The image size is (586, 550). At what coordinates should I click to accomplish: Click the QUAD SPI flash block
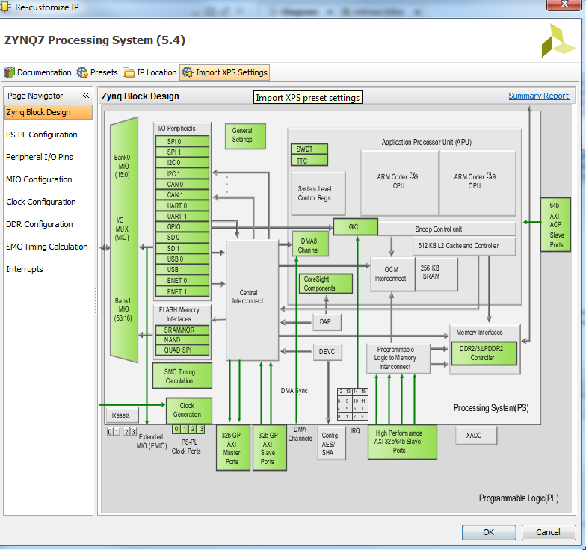click(x=182, y=350)
